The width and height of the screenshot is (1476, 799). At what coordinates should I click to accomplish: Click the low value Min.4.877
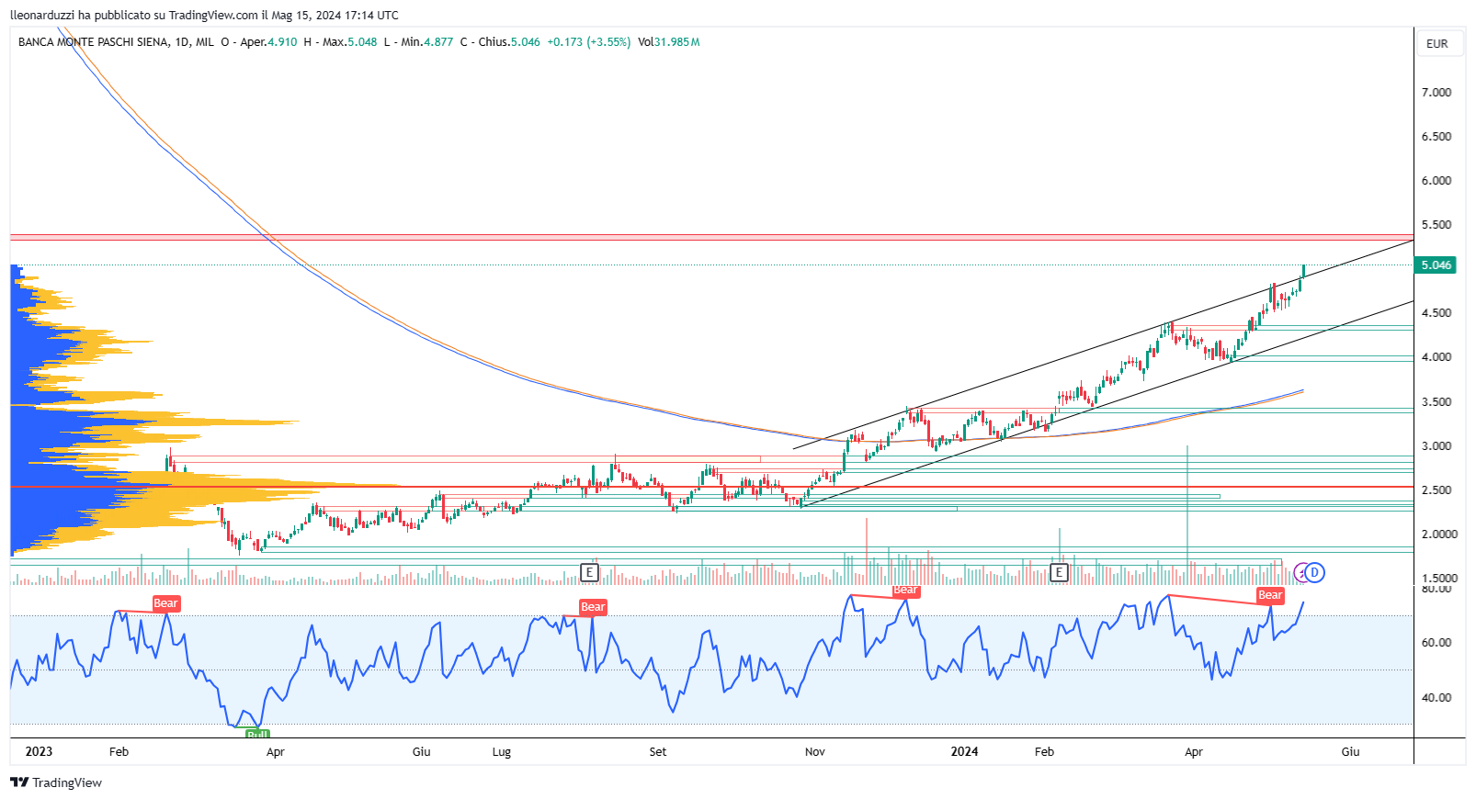tap(426, 42)
